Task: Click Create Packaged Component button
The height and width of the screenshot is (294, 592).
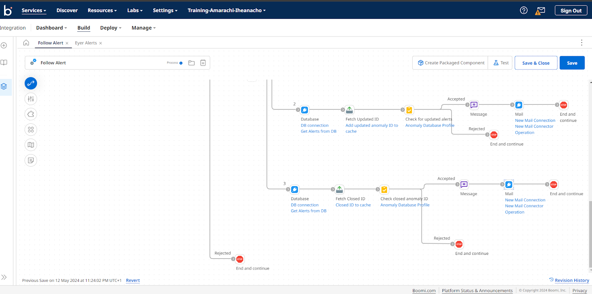Action: (x=450, y=63)
